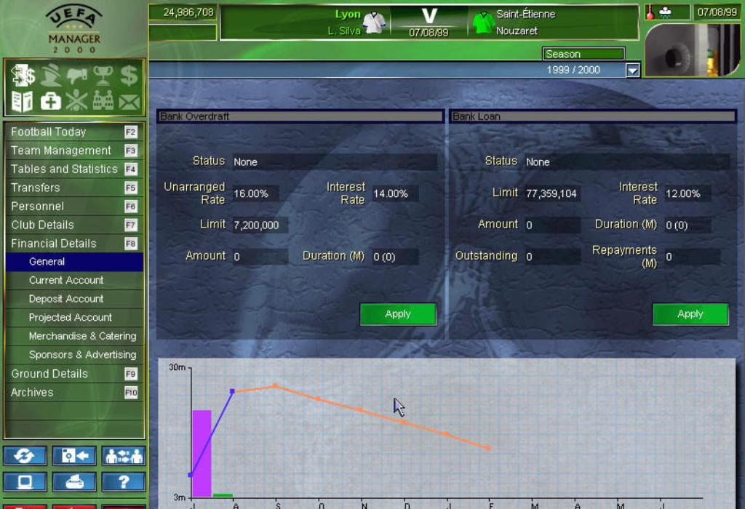Open the first aid kit icon
This screenshot has height=509, width=745.
click(x=49, y=101)
